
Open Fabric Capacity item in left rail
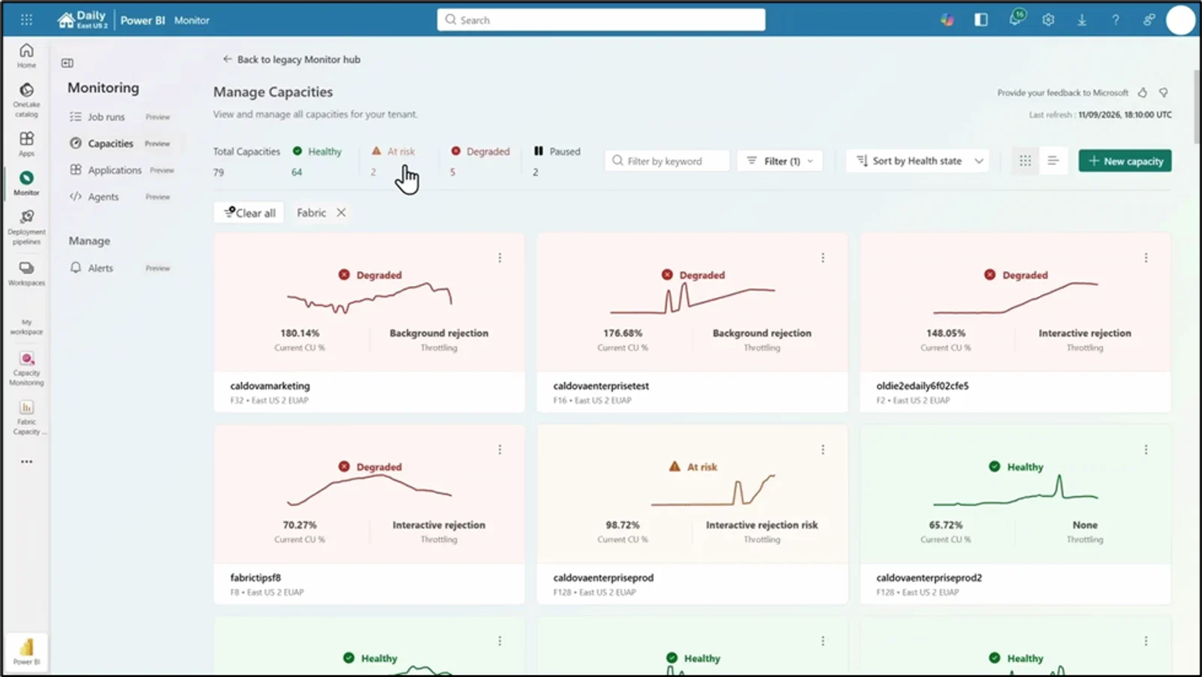pos(26,418)
